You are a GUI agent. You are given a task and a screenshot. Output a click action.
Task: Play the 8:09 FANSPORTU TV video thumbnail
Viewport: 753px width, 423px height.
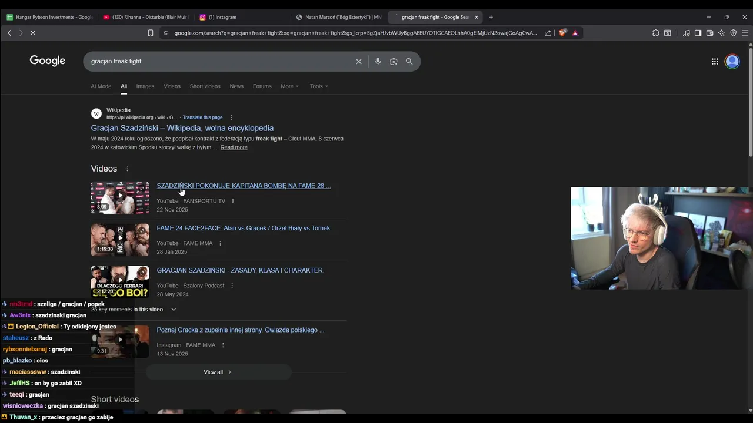tap(120, 197)
